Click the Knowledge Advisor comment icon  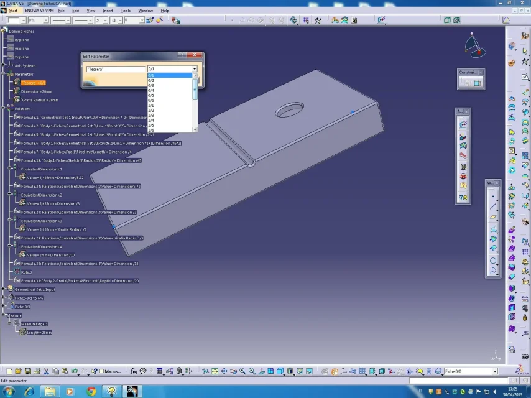pyautogui.click(x=143, y=371)
